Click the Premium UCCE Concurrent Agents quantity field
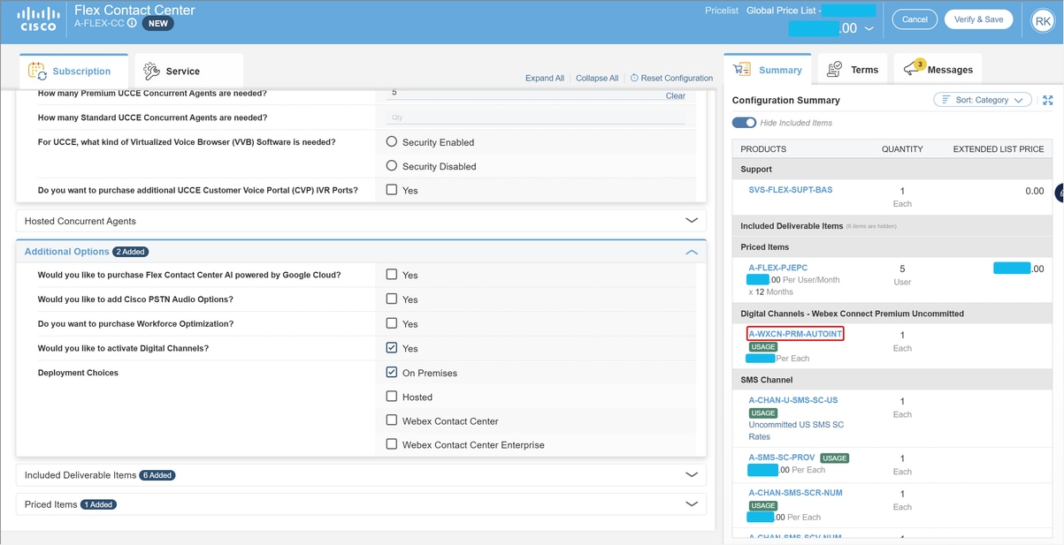This screenshot has height=545, width=1064. click(525, 93)
